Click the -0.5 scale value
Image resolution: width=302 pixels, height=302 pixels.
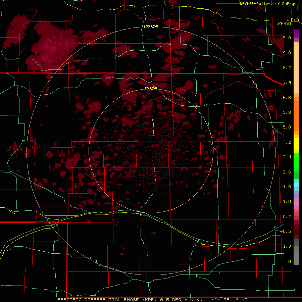[286, 232]
